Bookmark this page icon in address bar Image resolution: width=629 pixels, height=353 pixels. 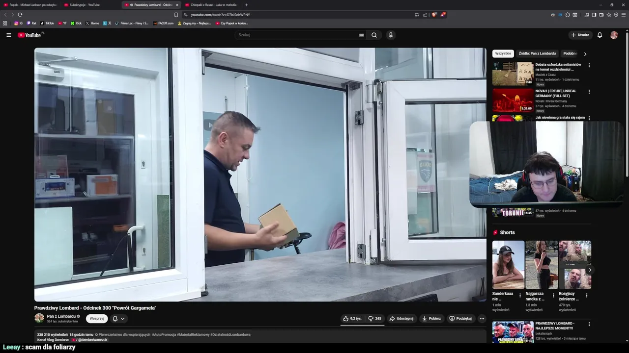176,15
